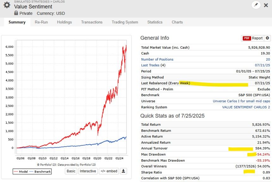This screenshot has width=272, height=182.
Task: Open the PDF Report
Action: click(253, 38)
